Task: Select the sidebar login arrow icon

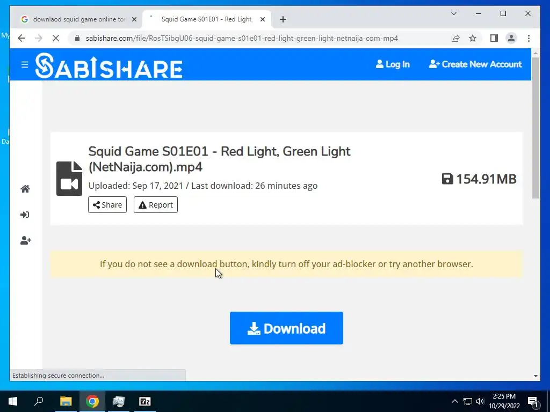Action: click(25, 215)
